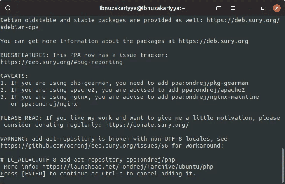
Task: Close the terminal window
Action: [x=276, y=8]
